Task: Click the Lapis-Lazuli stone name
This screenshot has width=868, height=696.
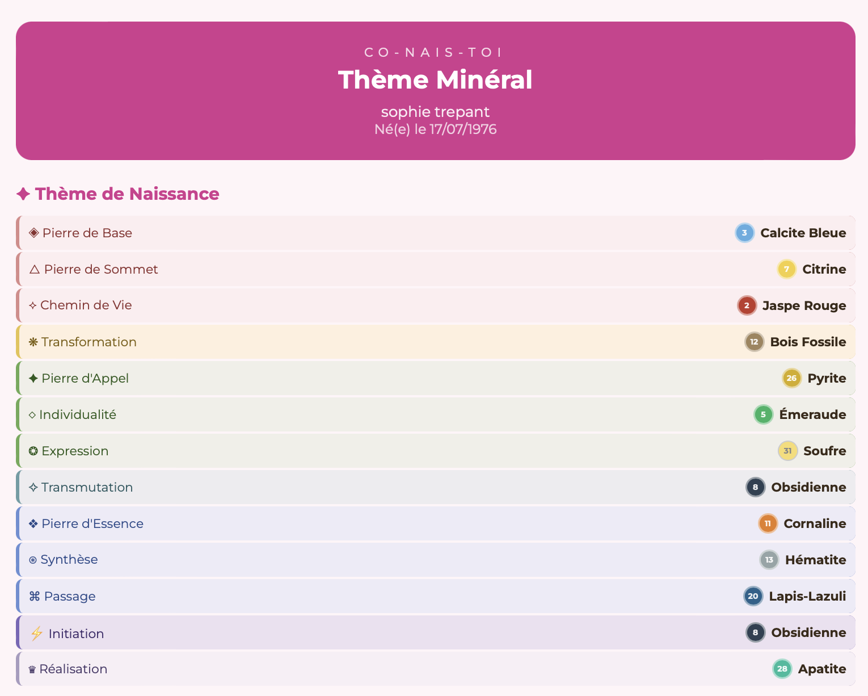Action: tap(807, 596)
